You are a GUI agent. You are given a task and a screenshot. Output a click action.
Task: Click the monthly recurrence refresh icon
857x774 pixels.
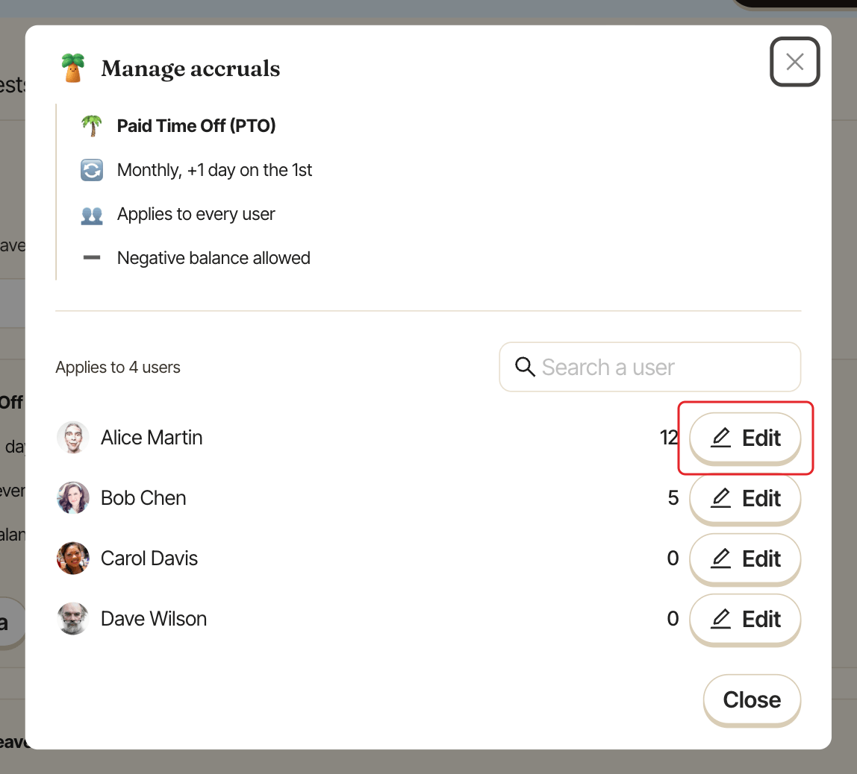coord(92,170)
